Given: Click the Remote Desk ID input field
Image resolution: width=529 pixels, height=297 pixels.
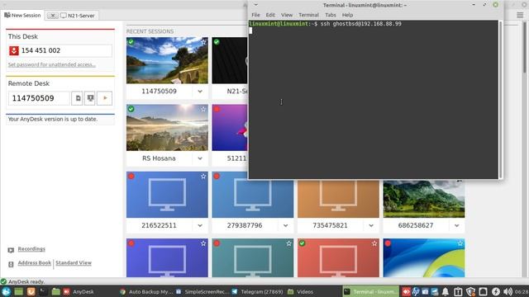Looking at the screenshot, I should click(39, 98).
